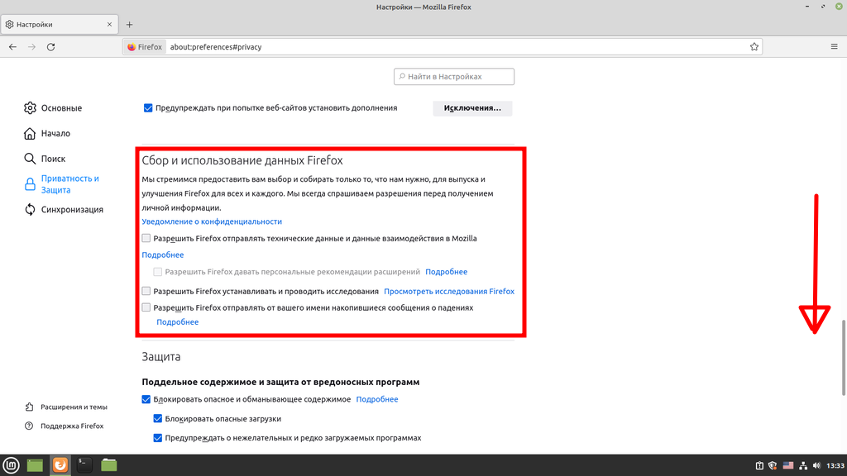Bookmark this page with the star icon

coord(754,47)
